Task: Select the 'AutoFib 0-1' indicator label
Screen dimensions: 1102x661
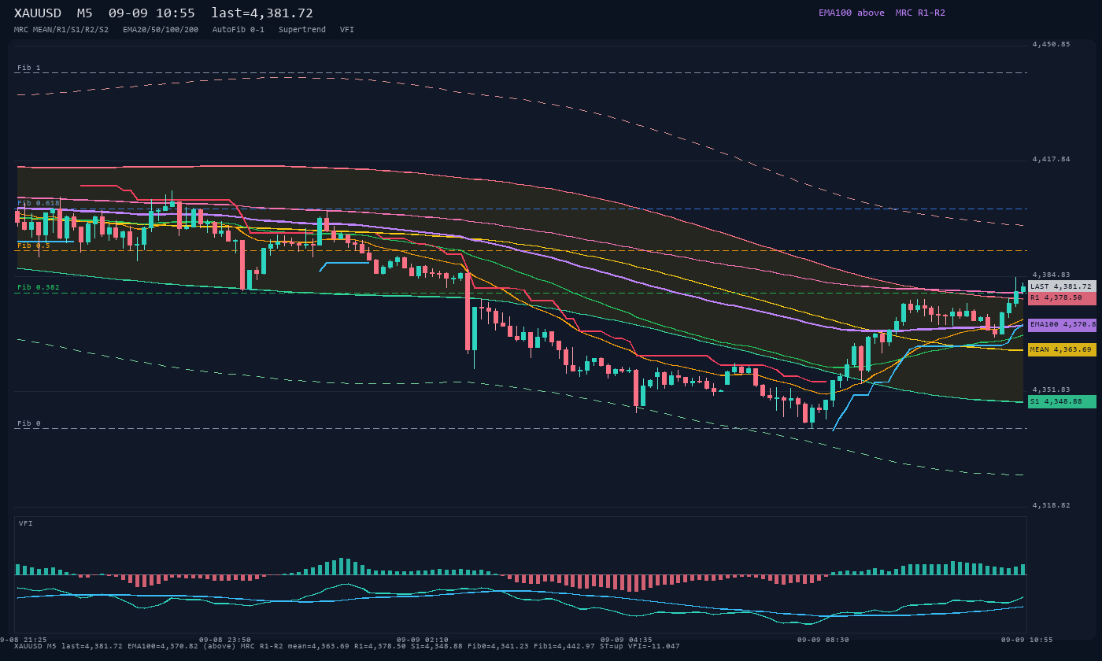Action: [239, 30]
